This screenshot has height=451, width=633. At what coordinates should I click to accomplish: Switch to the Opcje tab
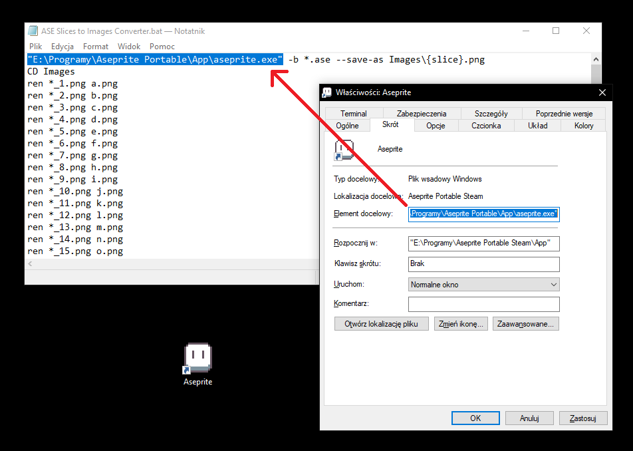click(436, 126)
